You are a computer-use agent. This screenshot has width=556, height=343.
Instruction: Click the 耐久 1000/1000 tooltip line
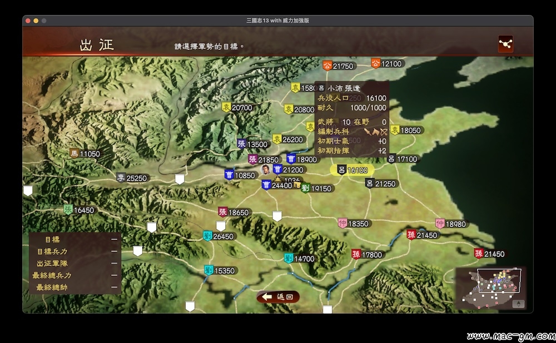[352, 108]
